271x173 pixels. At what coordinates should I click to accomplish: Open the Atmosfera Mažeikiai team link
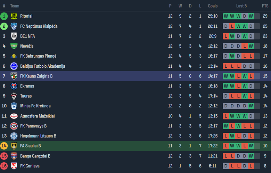pyautogui.click(x=37, y=116)
